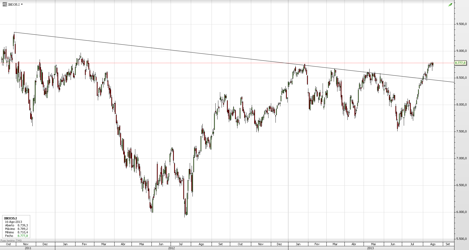Click the Ago month label under 2013

click(x=433, y=244)
